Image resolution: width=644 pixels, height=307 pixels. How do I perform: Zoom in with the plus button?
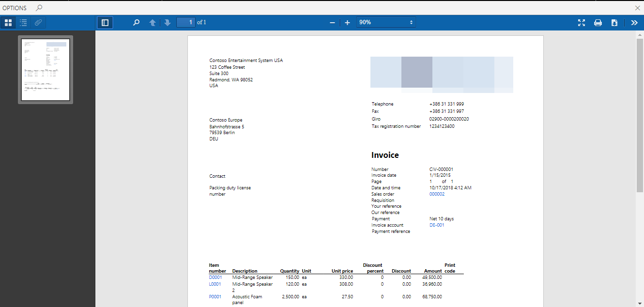347,22
